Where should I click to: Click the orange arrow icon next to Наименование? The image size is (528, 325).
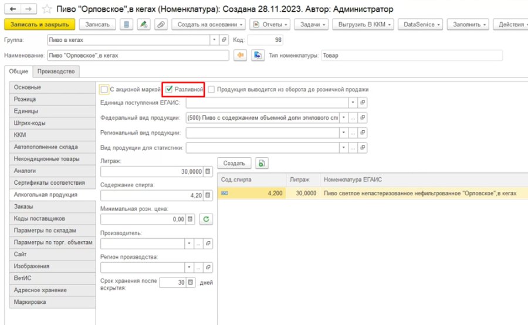pyautogui.click(x=240, y=55)
